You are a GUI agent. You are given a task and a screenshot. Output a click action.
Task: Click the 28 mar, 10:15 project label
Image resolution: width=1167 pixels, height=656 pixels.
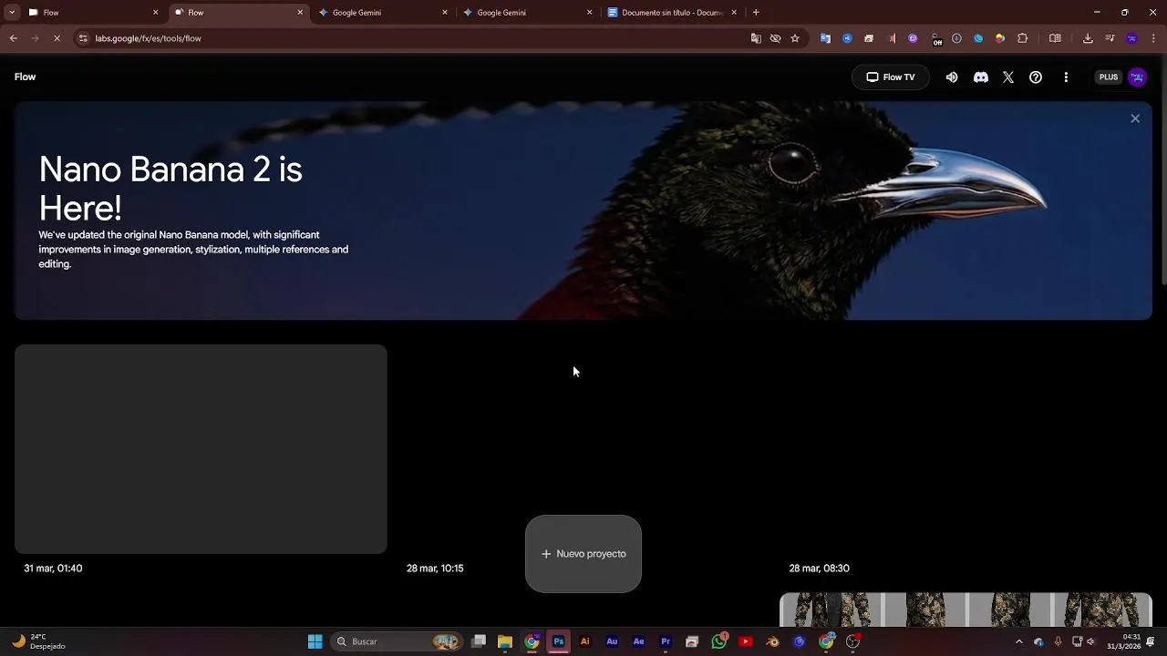coord(435,569)
